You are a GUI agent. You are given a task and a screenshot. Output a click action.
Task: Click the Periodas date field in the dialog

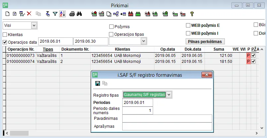click(x=137, y=103)
